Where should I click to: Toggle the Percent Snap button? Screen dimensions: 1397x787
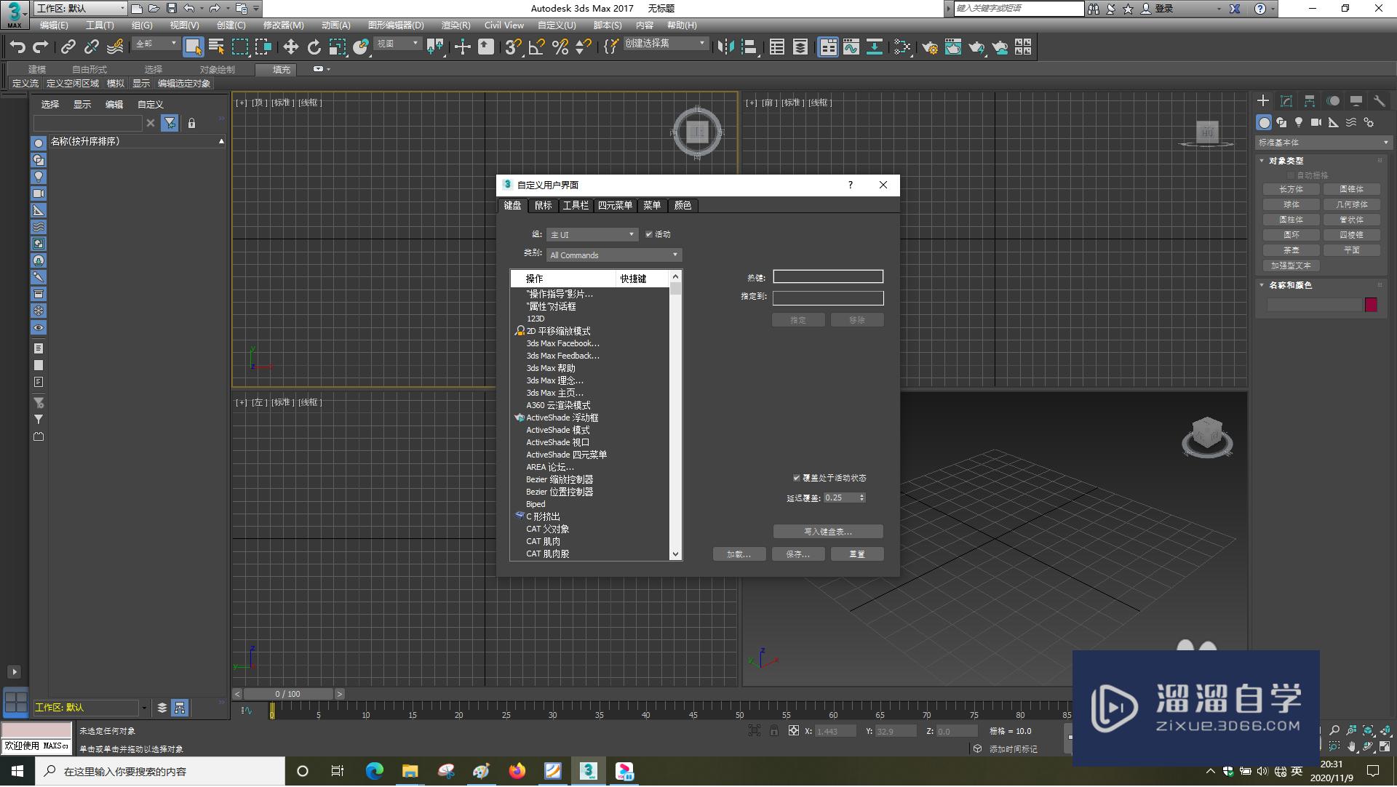tap(560, 47)
